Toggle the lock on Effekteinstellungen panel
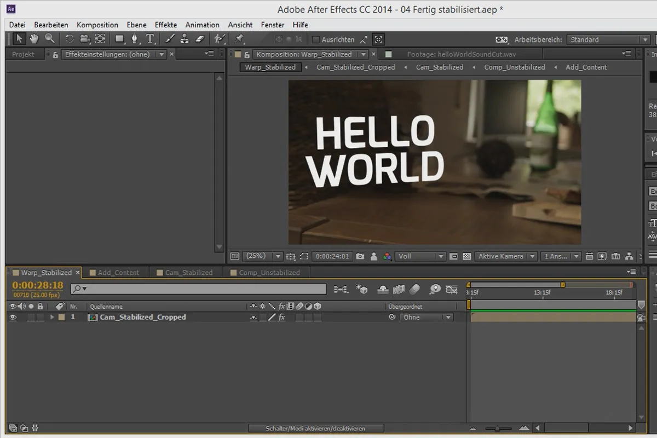The width and height of the screenshot is (657, 438). click(55, 54)
